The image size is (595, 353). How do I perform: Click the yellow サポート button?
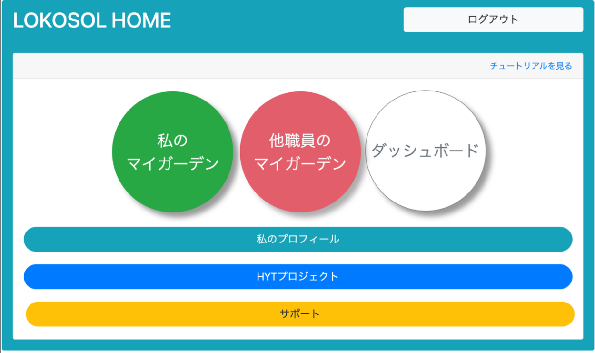click(300, 314)
